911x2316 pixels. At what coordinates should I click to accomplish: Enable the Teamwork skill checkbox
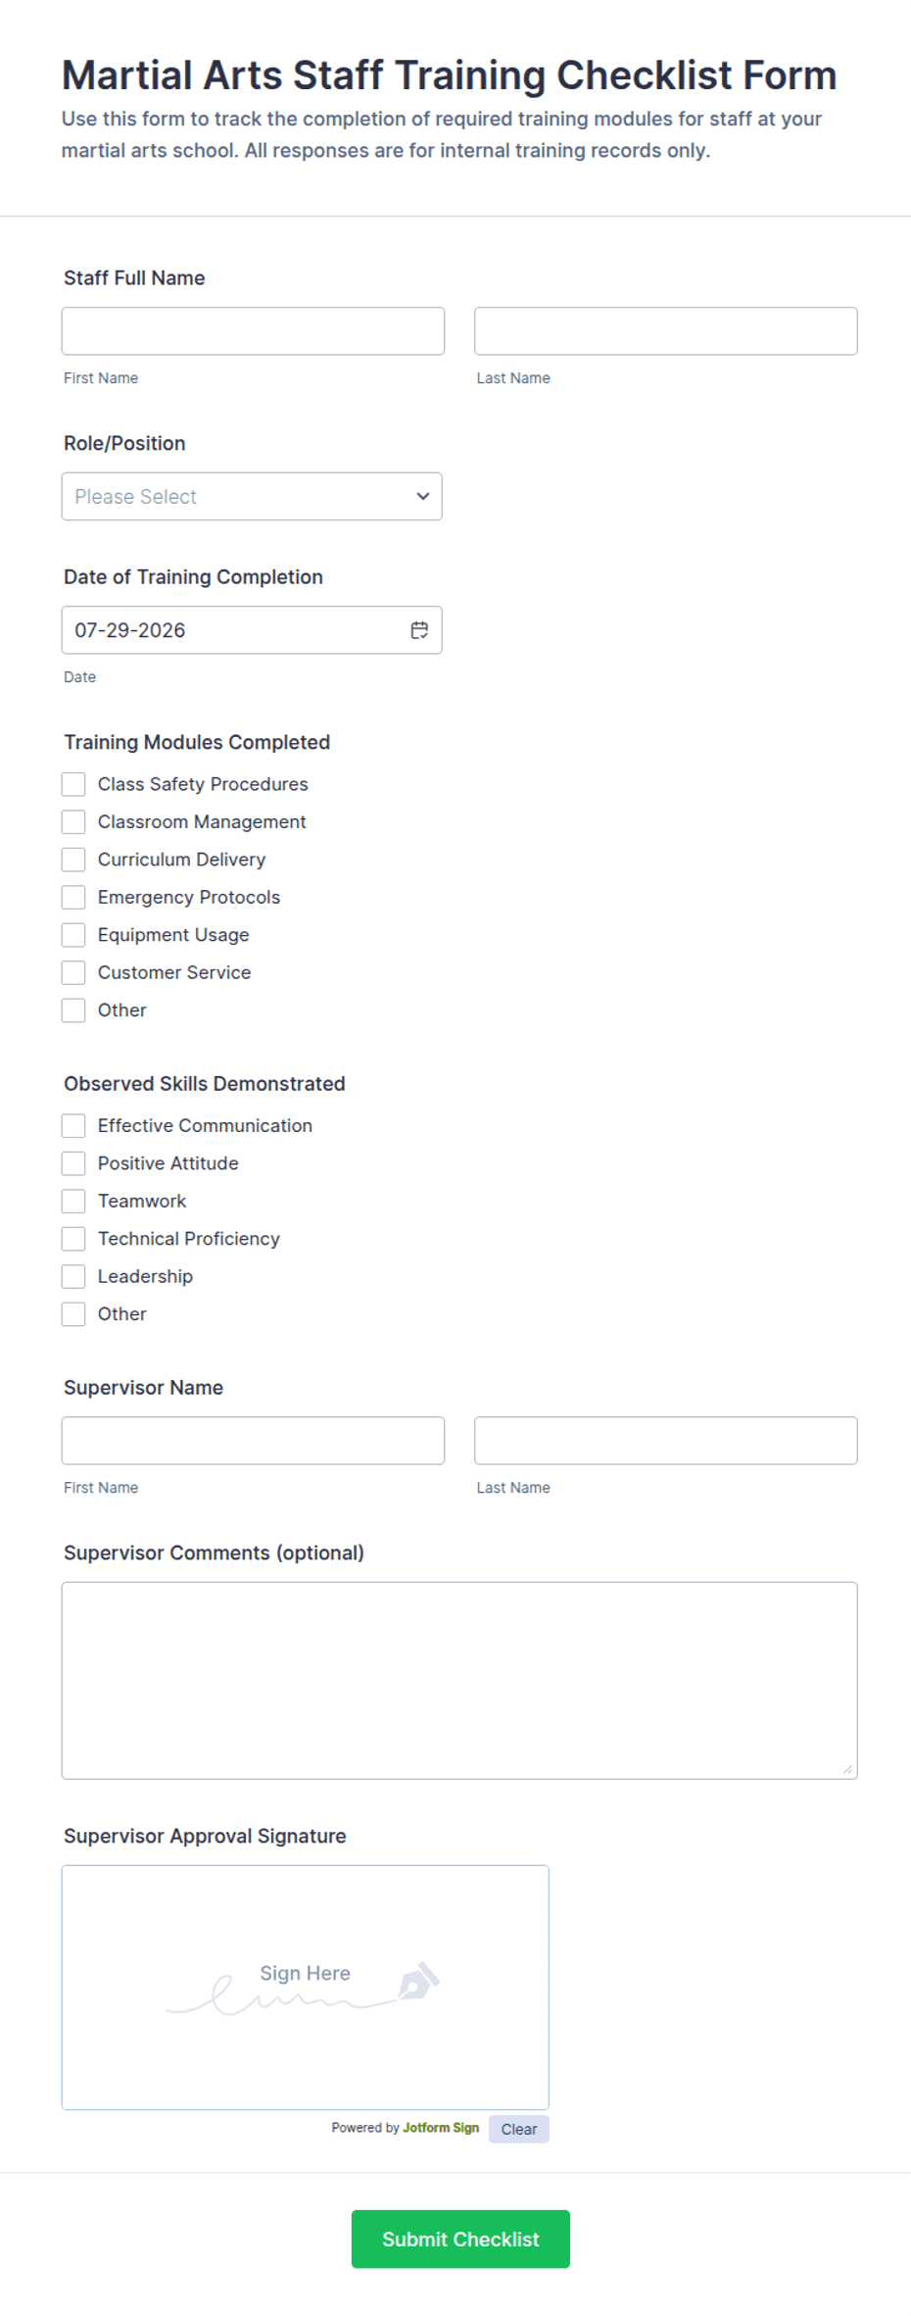point(73,1201)
